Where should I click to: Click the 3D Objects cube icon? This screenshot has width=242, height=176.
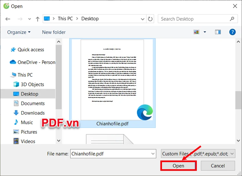16,84
